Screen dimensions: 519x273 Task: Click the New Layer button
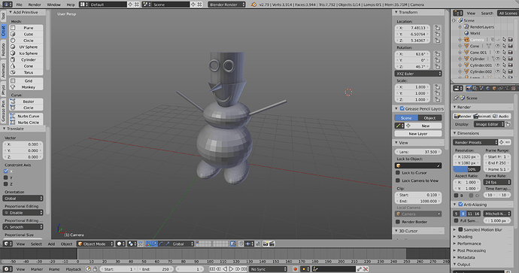click(x=418, y=134)
